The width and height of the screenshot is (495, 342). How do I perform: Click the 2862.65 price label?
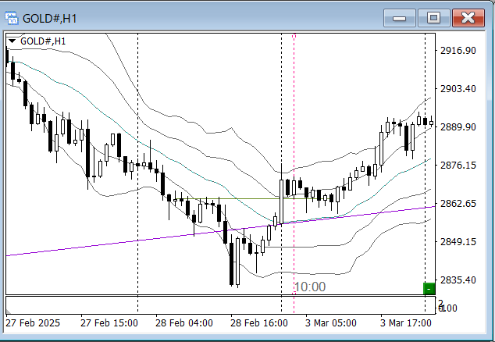458,203
